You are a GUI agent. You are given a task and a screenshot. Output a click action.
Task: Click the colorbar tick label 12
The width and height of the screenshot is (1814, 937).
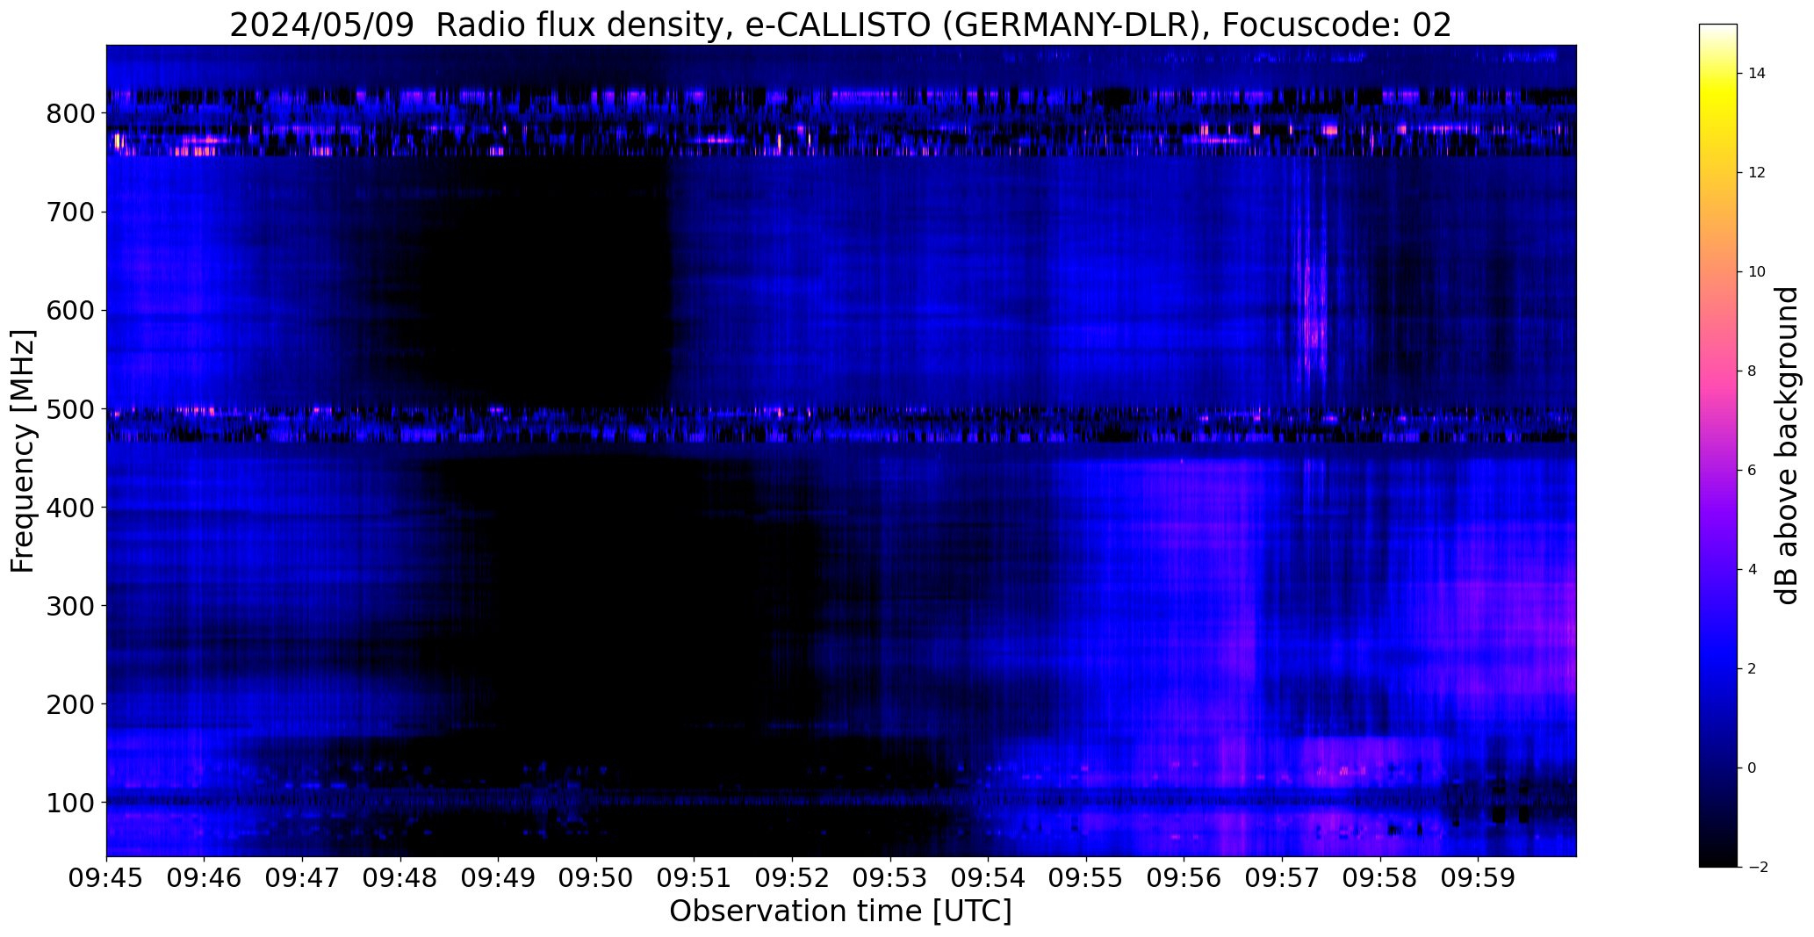coord(1757,173)
